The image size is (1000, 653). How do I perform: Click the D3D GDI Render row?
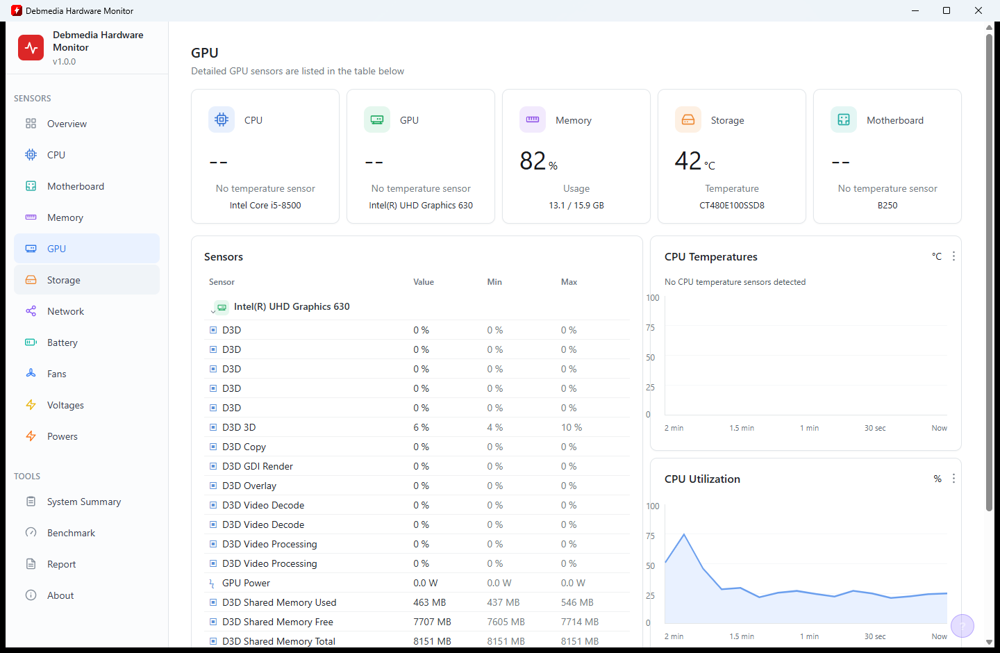[417, 466]
